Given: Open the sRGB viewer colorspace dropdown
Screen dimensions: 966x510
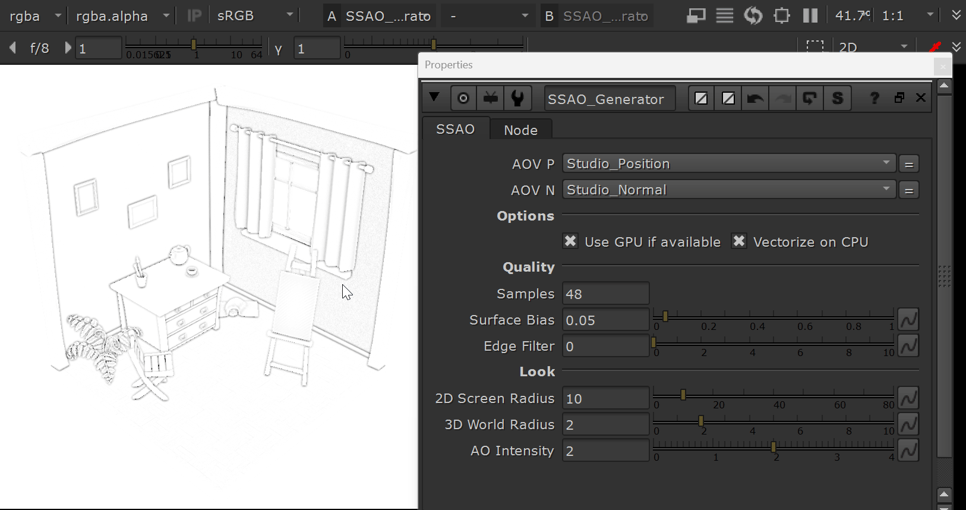Looking at the screenshot, I should click(254, 15).
